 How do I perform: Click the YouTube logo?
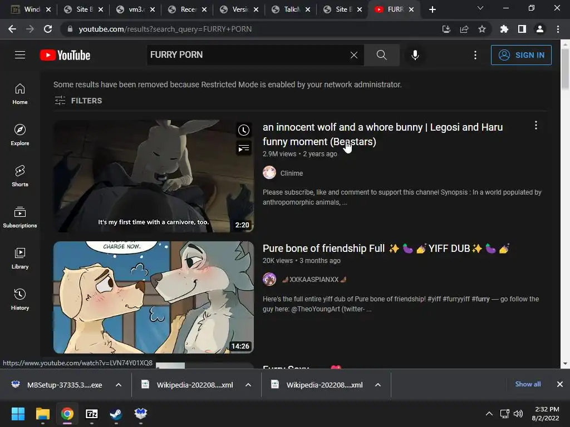(65, 55)
